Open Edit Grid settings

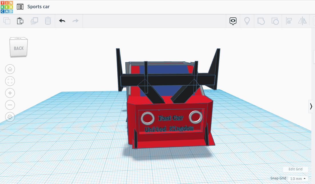295,169
